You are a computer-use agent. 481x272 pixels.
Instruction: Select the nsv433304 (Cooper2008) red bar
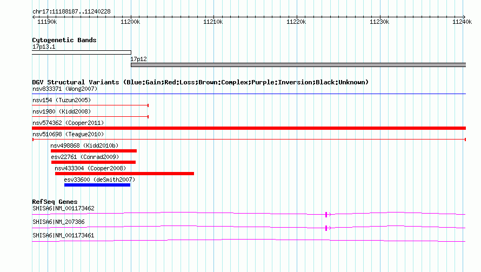tap(124, 174)
